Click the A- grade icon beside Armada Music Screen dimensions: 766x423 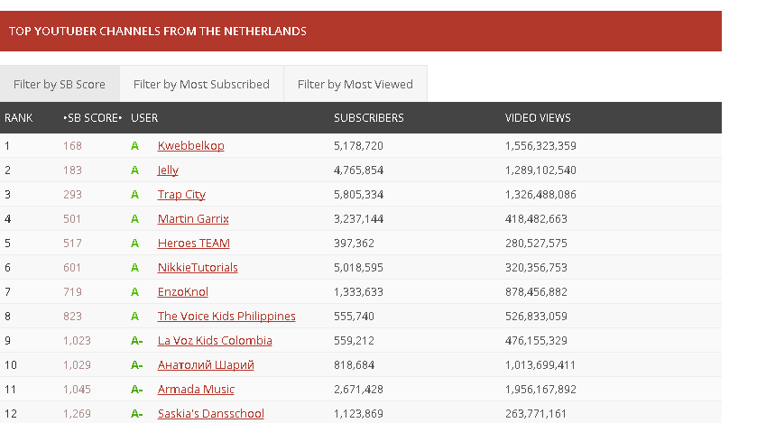(x=137, y=390)
